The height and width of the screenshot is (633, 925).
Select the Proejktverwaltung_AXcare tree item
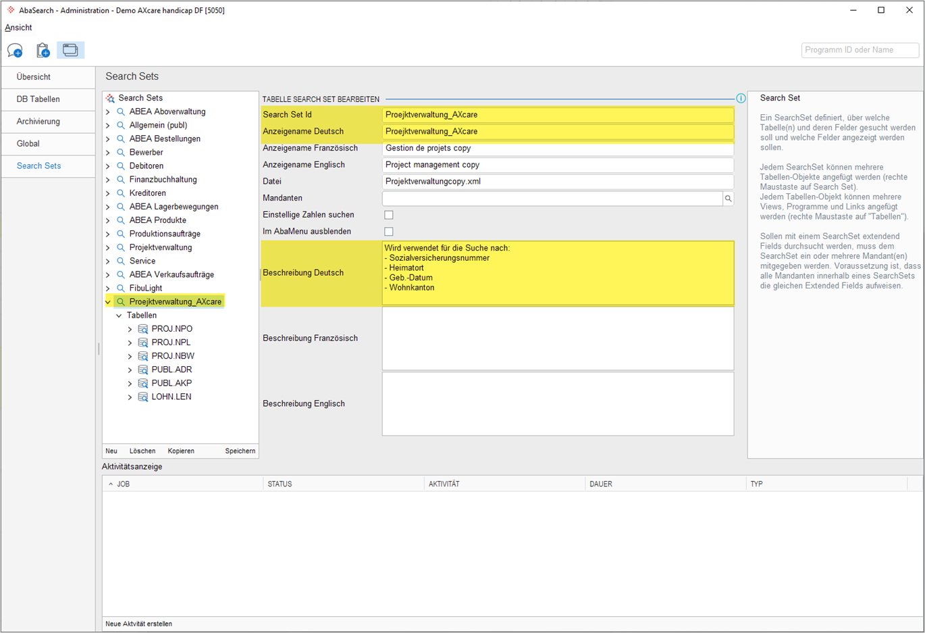coord(175,302)
